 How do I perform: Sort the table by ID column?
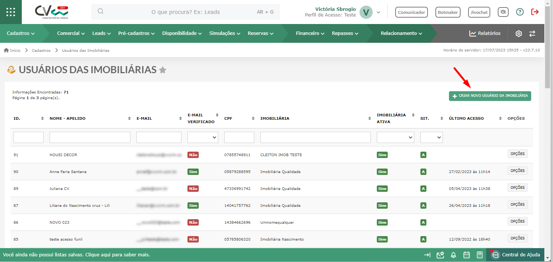[42, 119]
